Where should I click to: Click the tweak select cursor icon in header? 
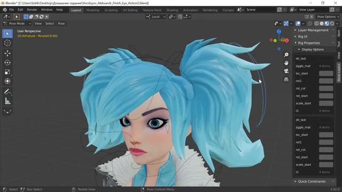(x=17, y=17)
